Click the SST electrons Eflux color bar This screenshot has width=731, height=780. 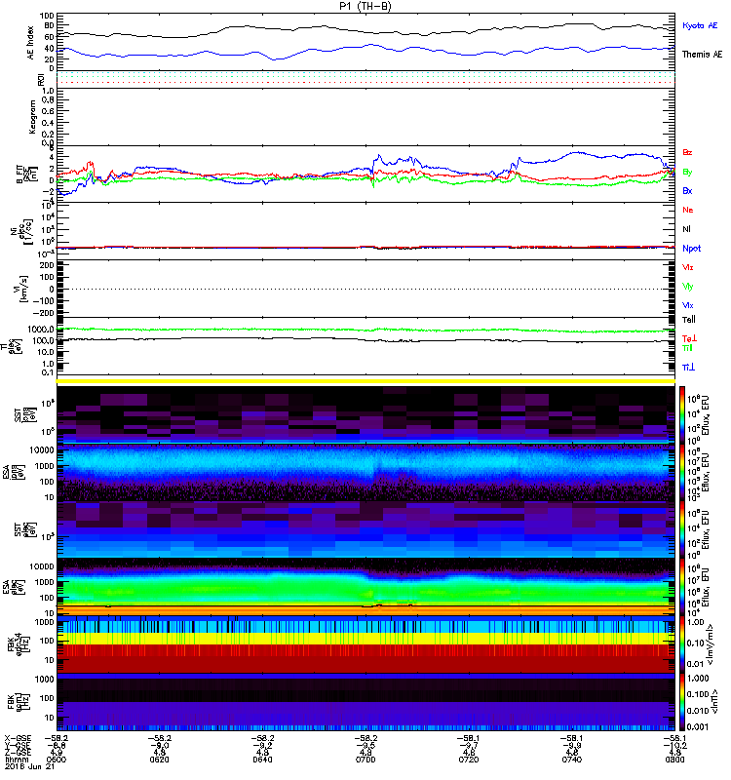[682, 529]
